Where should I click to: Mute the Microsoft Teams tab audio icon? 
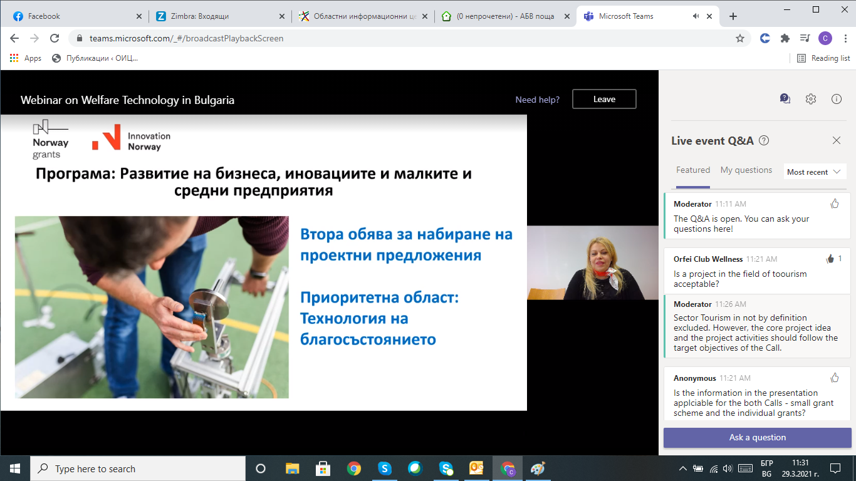pyautogui.click(x=696, y=16)
